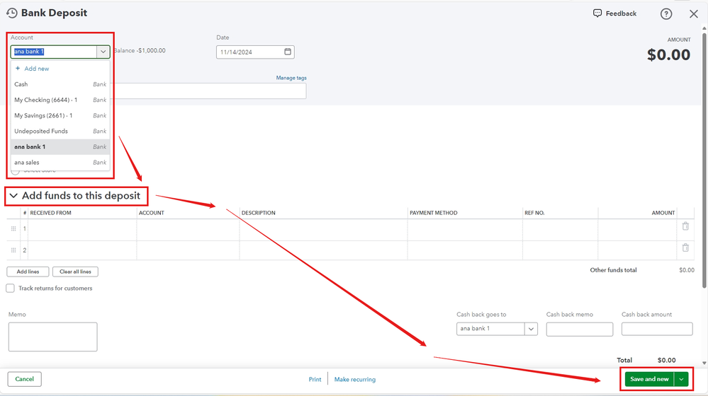Click Received From cell in row 1
Image resolution: width=708 pixels, height=396 pixels.
pos(82,230)
